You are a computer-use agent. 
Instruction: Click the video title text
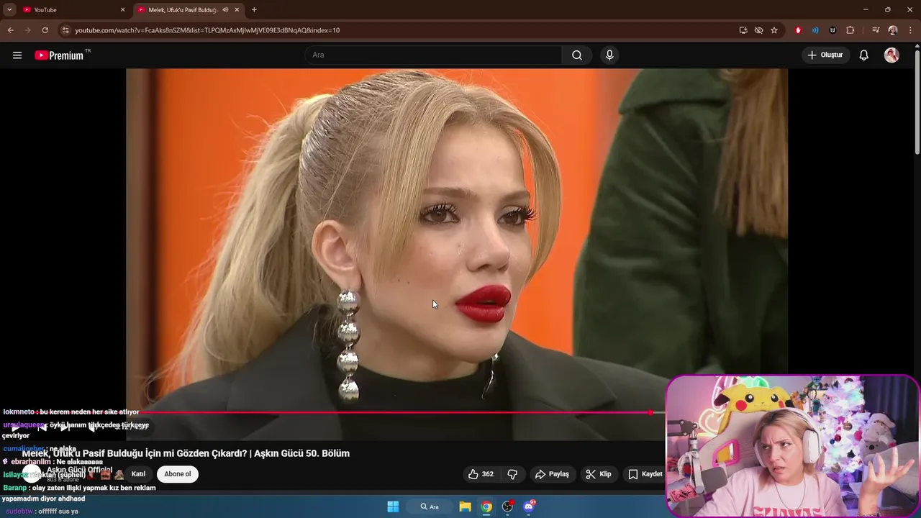point(186,453)
